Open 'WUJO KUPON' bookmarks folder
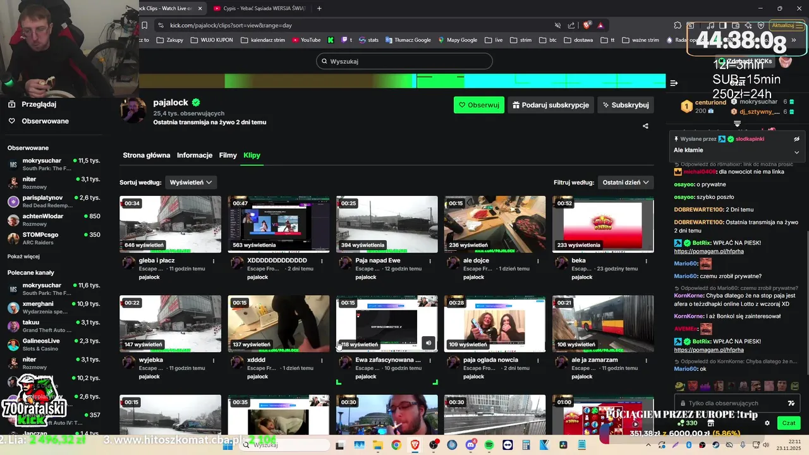 pos(212,40)
